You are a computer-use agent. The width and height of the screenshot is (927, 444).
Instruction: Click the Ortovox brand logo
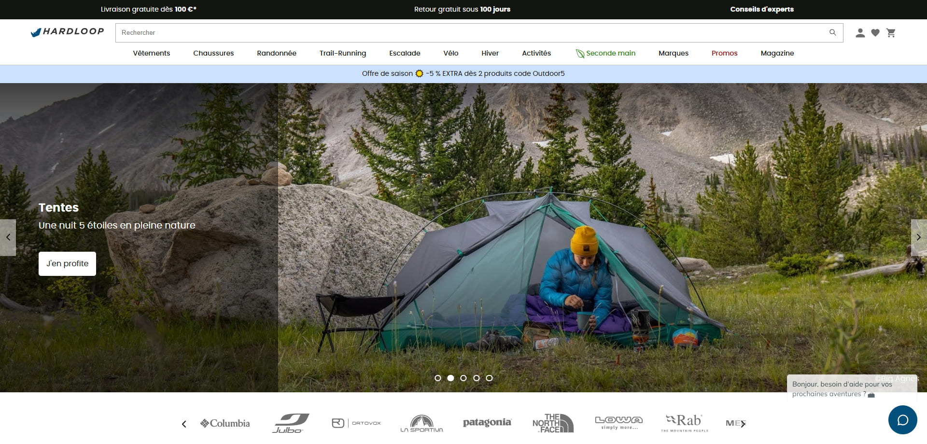tap(356, 423)
